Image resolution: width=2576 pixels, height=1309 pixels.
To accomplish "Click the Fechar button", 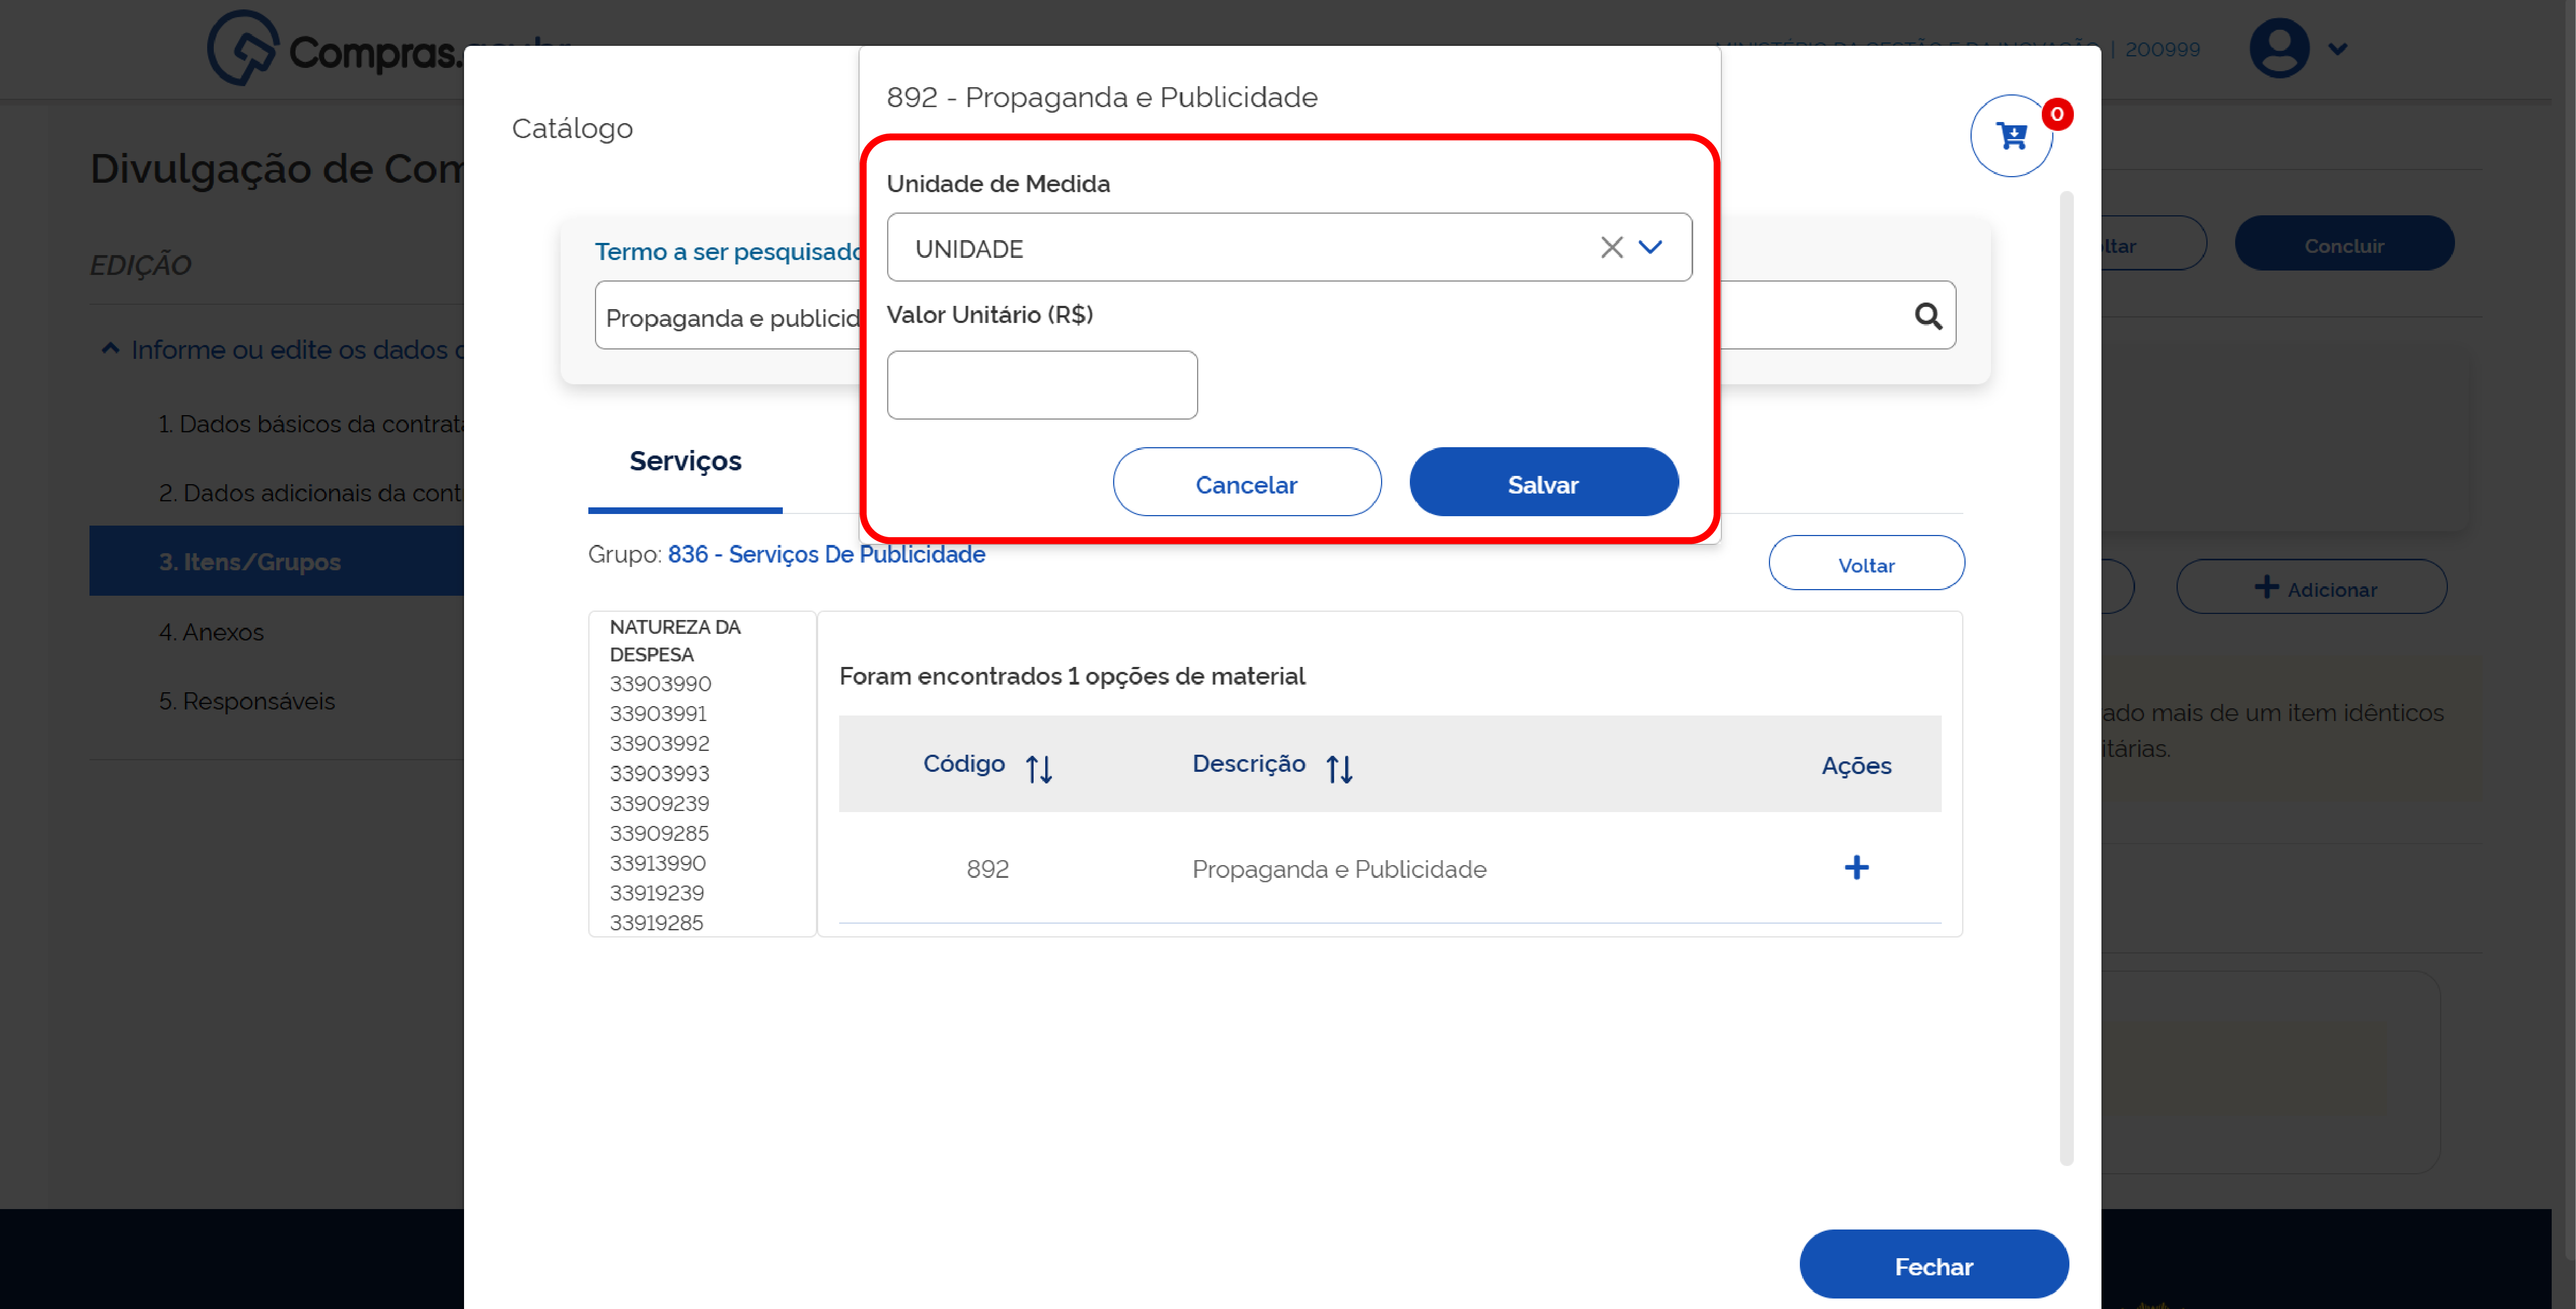I will [x=1933, y=1264].
